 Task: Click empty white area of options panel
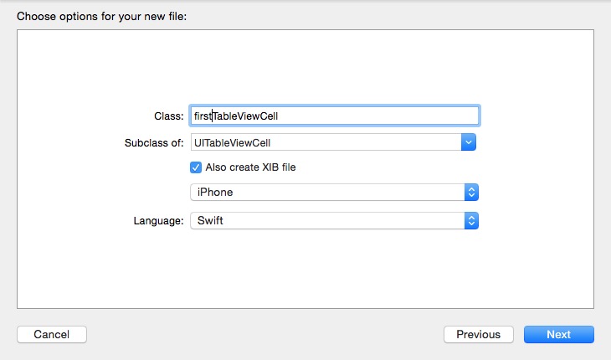[x=305, y=268]
